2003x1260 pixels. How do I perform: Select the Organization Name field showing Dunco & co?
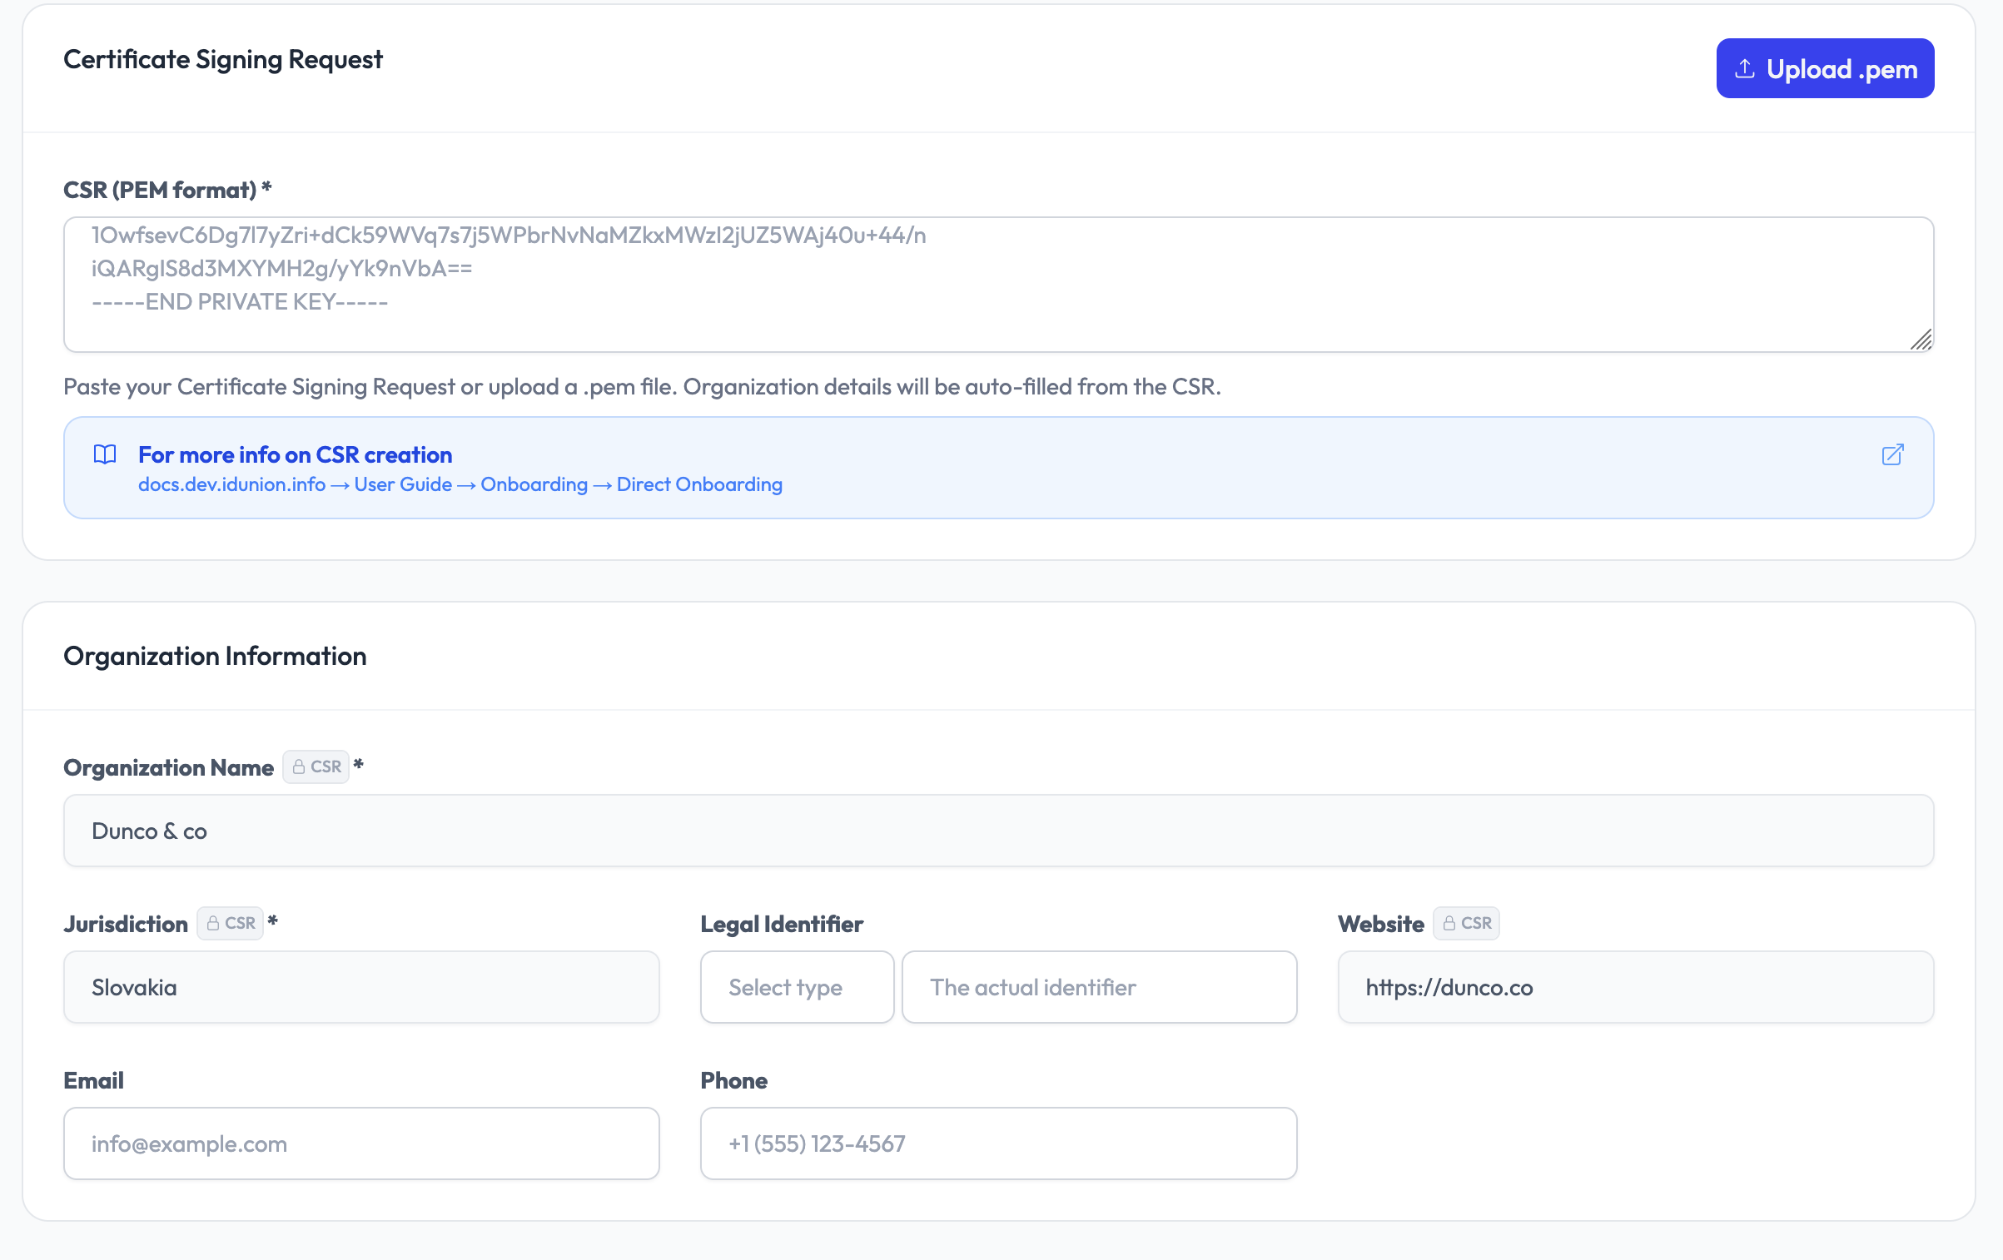pyautogui.click(x=997, y=830)
